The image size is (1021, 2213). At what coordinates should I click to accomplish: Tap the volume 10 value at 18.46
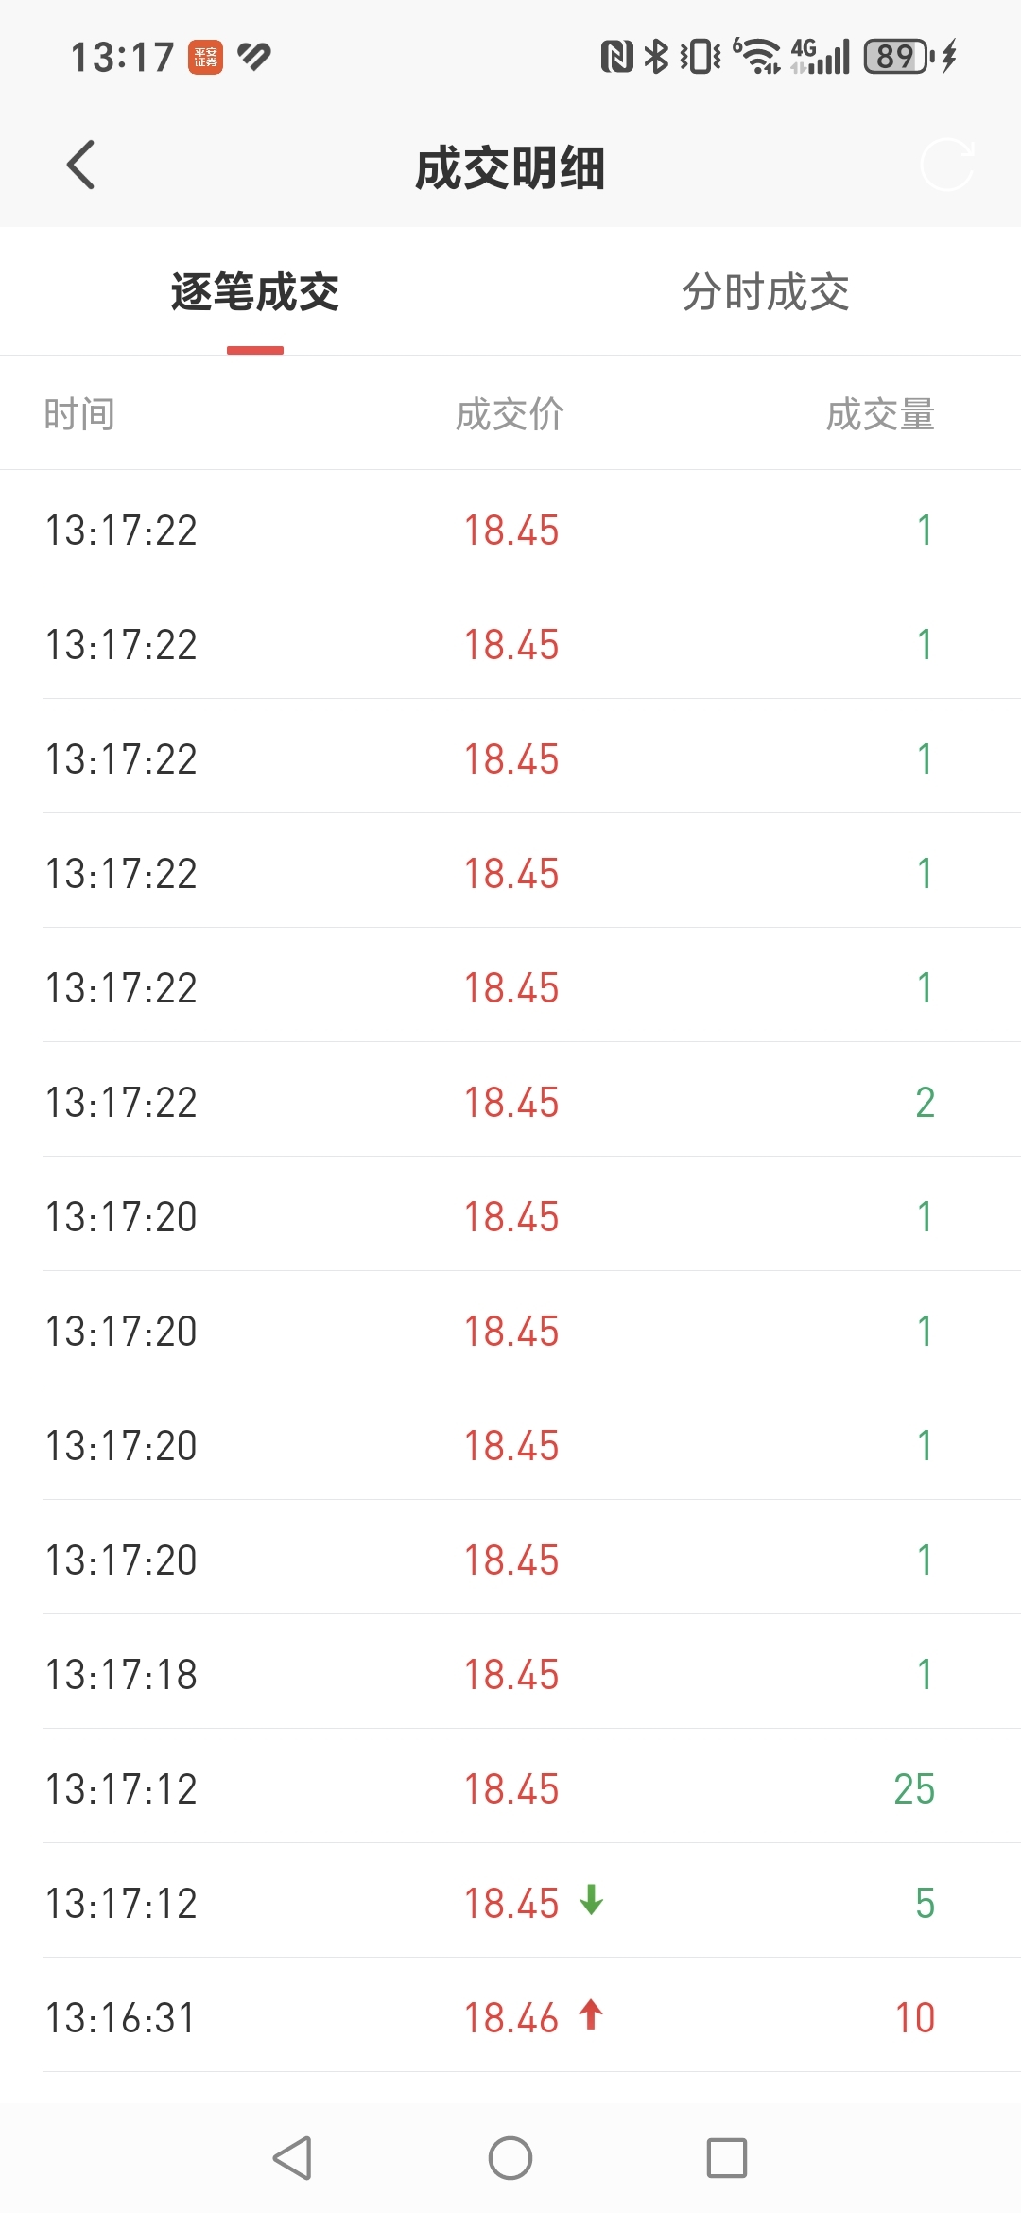point(915,2018)
